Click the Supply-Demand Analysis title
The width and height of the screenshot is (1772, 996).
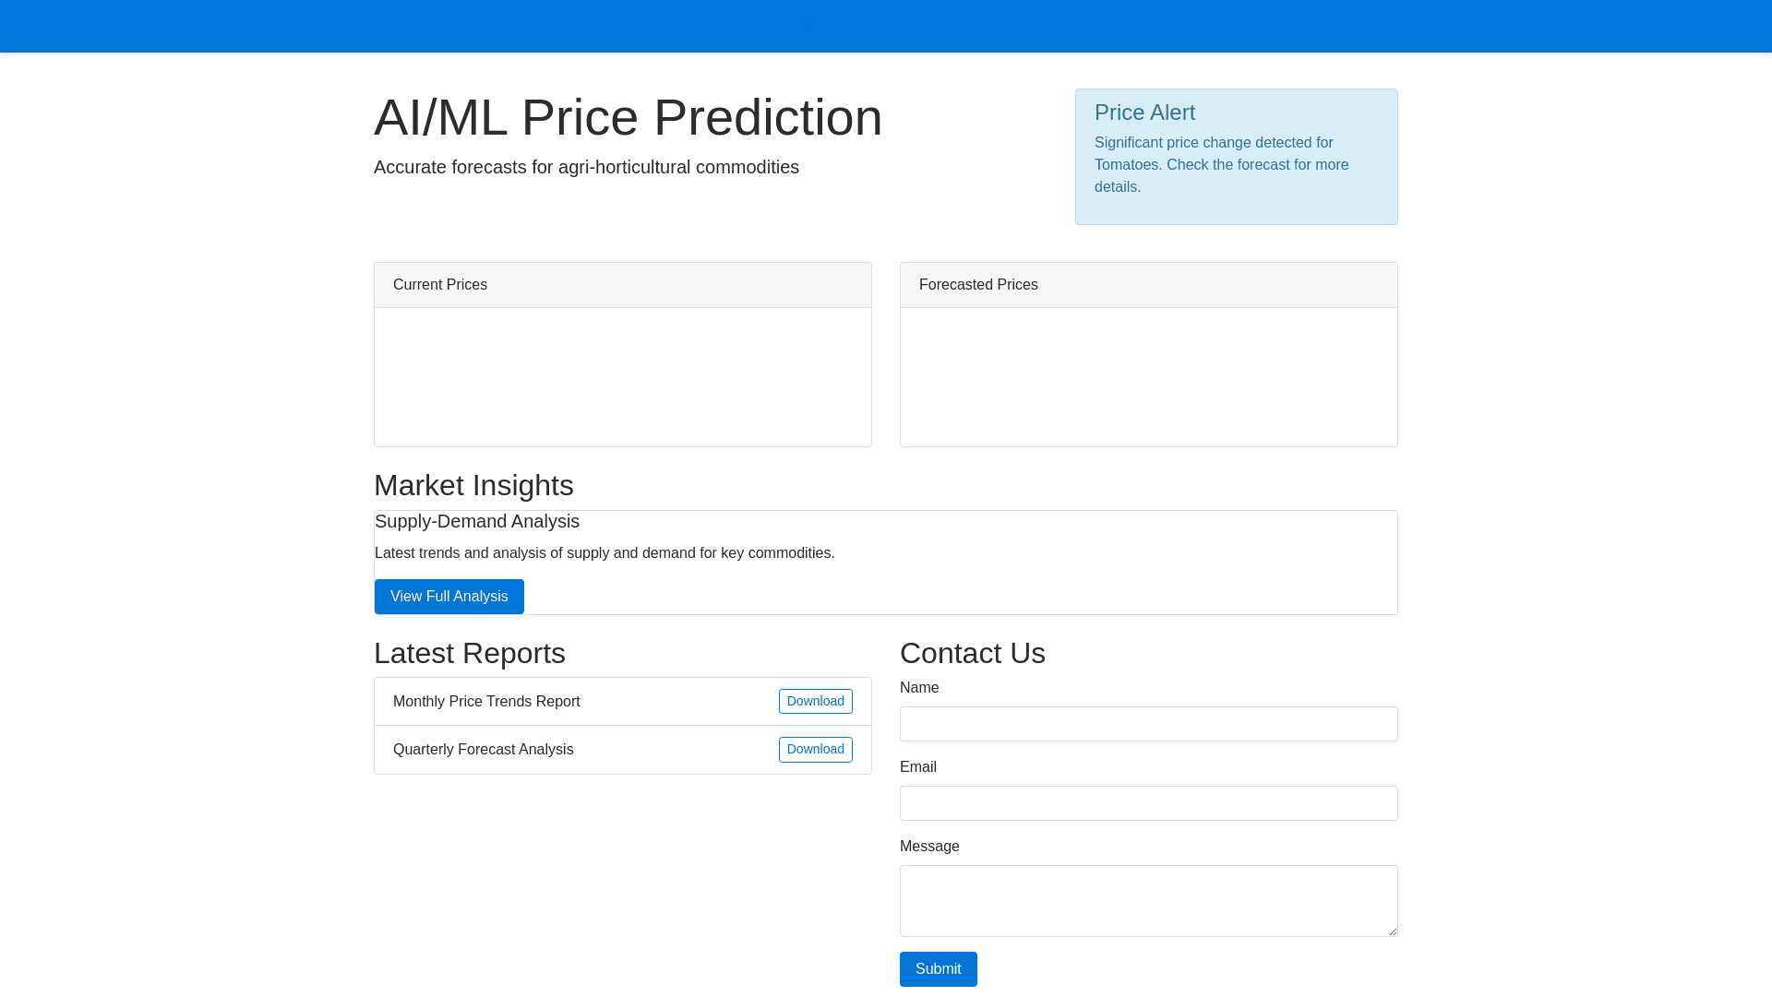point(477,522)
